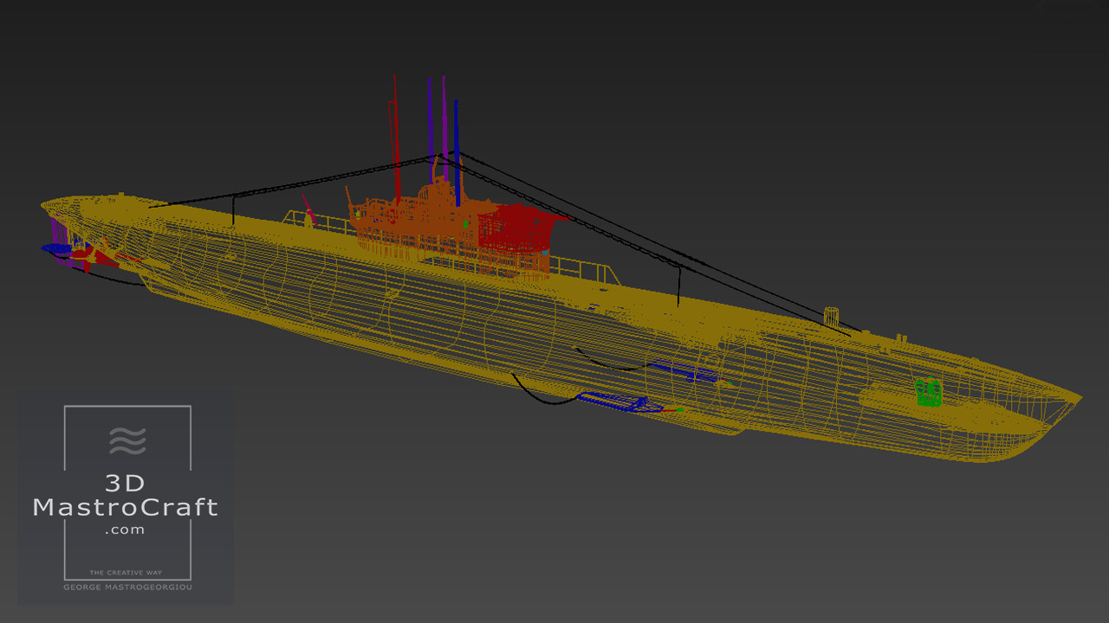Click the pink deck gun behind the tower
This screenshot has height=623, width=1109.
(x=308, y=209)
